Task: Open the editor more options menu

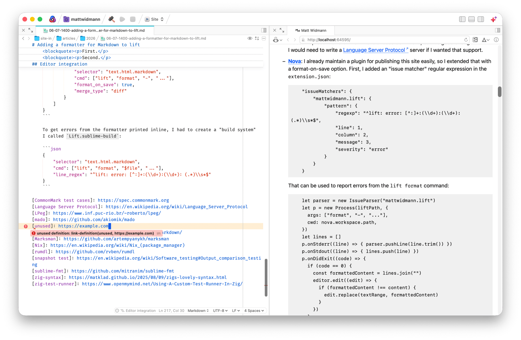Action: 264,38
